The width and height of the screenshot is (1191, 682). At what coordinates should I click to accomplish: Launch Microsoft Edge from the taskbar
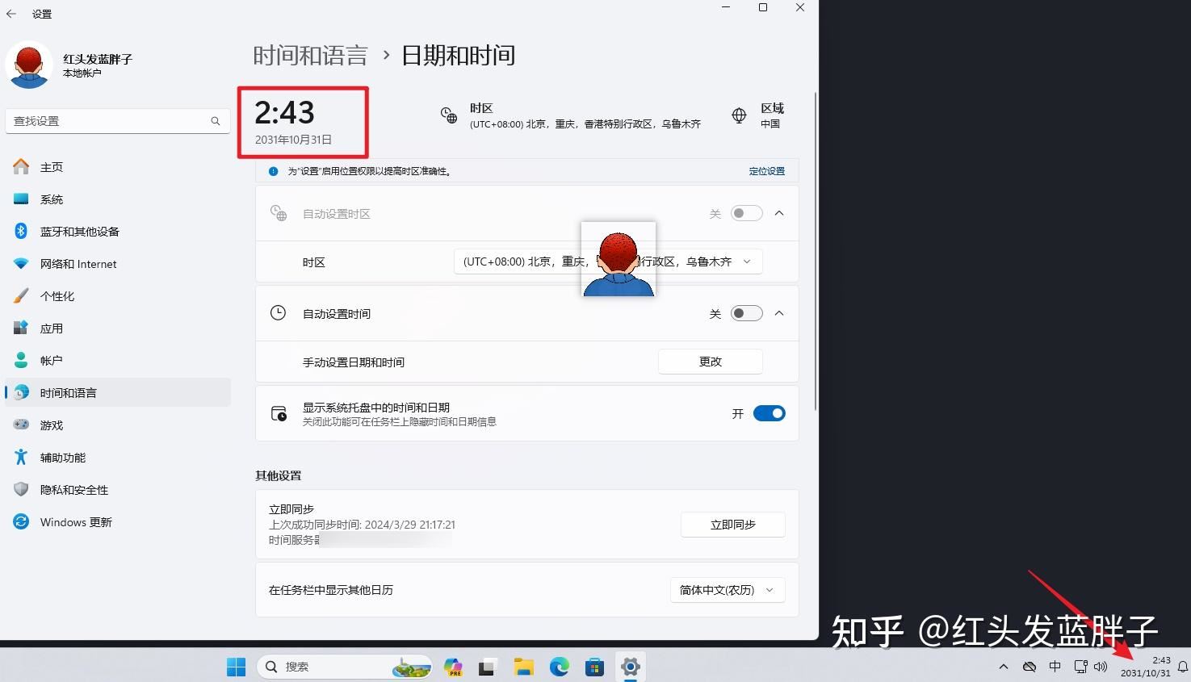[x=559, y=666]
